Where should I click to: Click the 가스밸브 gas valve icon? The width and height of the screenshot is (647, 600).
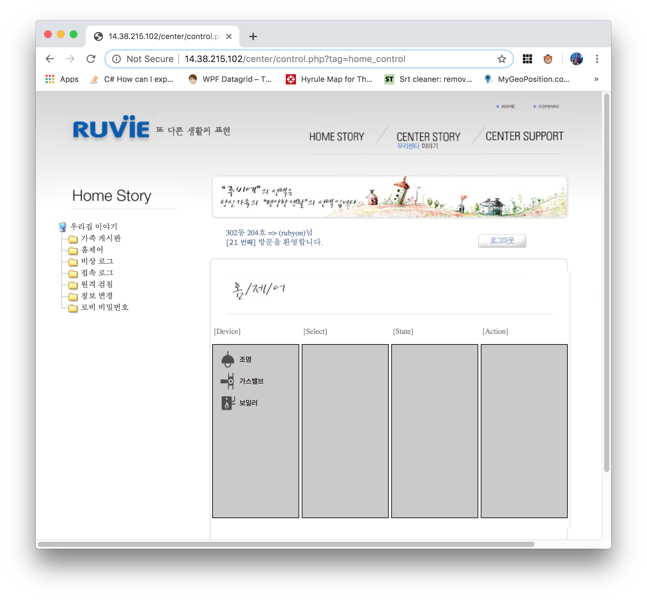[x=228, y=381]
